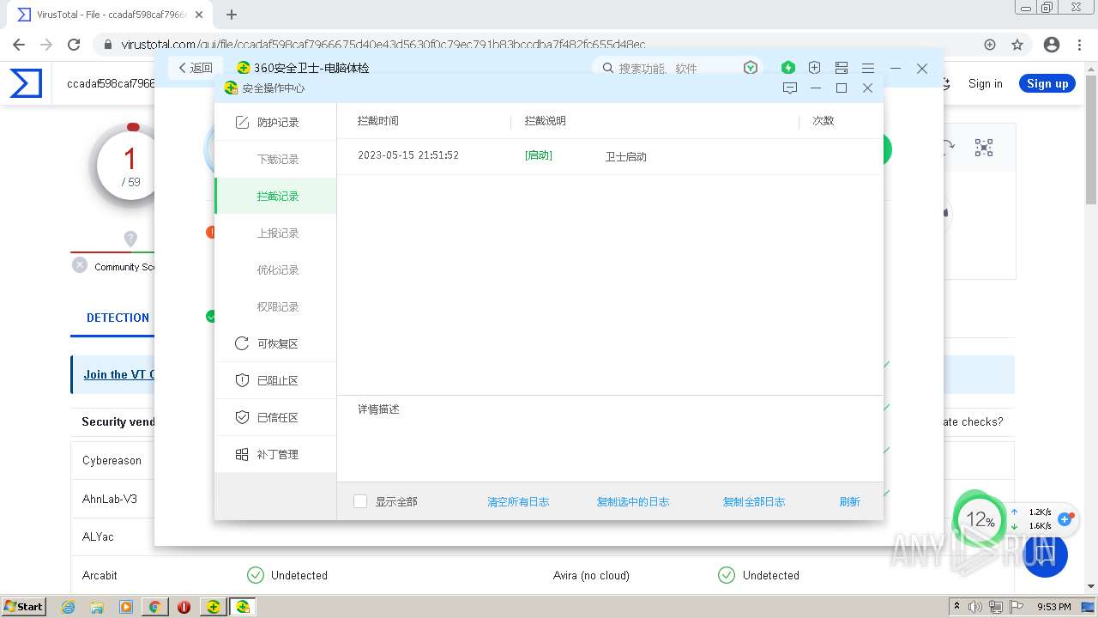This screenshot has height=618, width=1098.
Task: Open Windows Media Player from taskbar
Action: pos(126,607)
